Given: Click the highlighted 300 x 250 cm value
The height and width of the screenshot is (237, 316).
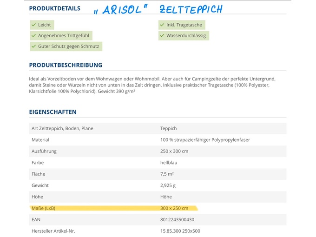Looking at the screenshot, I should (x=176, y=208).
